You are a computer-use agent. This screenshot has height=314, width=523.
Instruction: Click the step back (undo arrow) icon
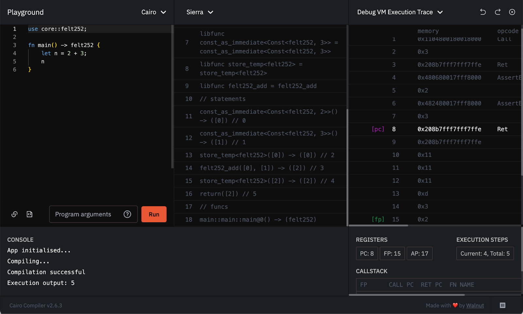pos(483,12)
